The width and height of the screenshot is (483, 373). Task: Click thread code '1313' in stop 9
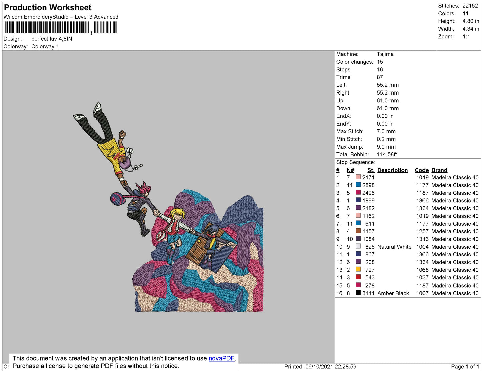tap(422, 239)
